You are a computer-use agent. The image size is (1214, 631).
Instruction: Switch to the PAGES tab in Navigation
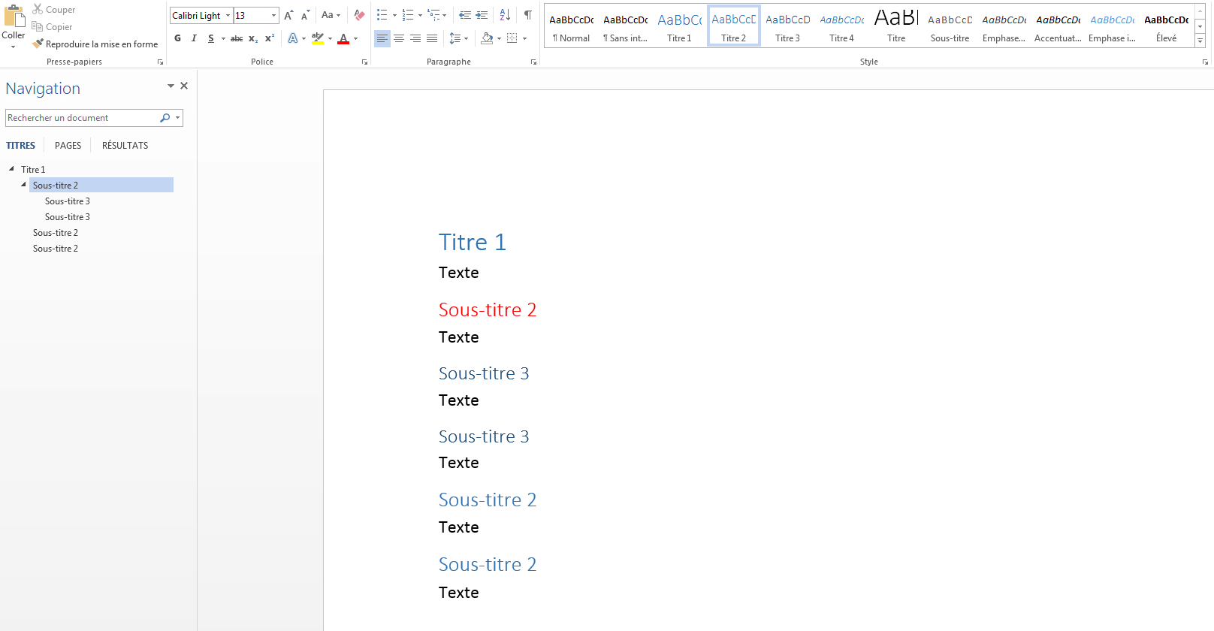[x=68, y=146]
